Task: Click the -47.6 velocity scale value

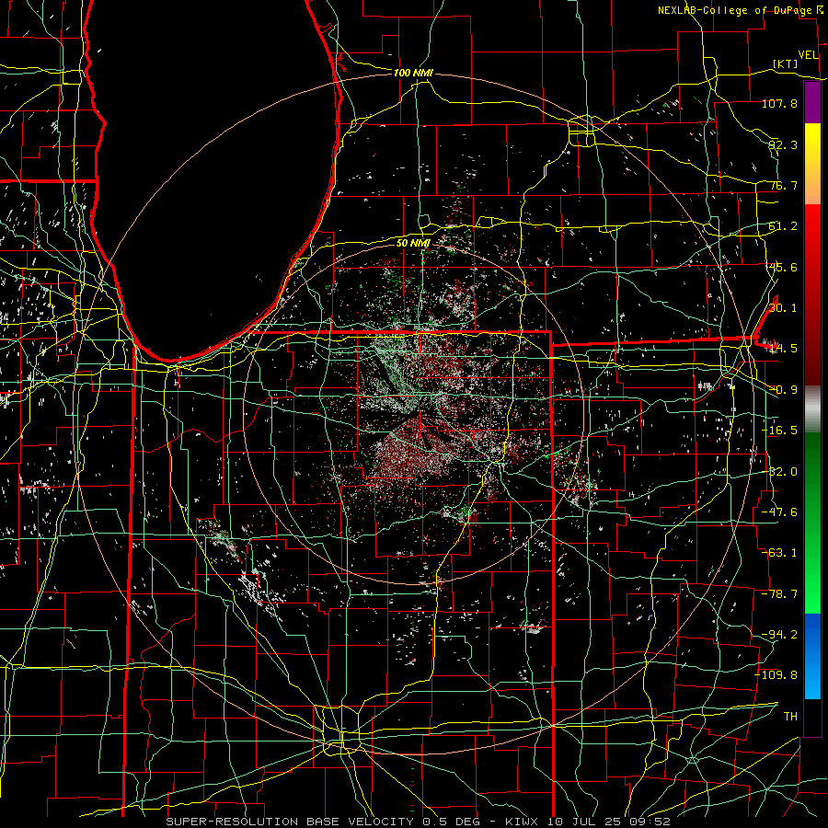Action: click(x=779, y=512)
